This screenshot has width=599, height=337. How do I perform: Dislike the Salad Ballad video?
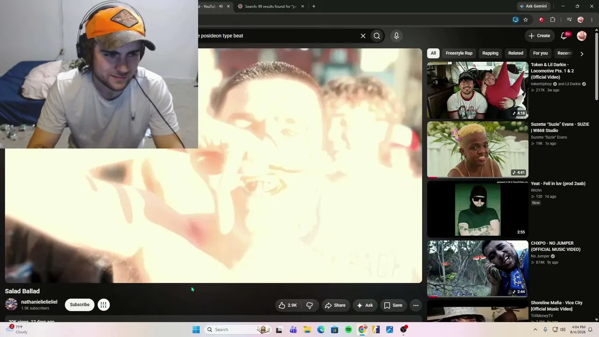click(309, 305)
